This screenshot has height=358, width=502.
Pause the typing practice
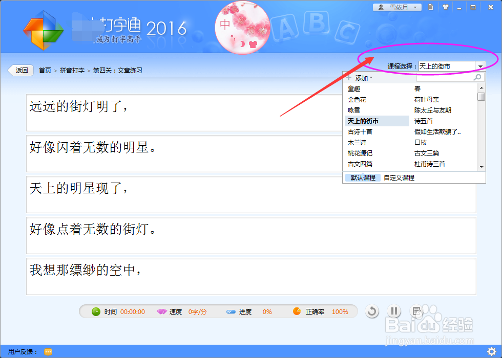(x=394, y=311)
